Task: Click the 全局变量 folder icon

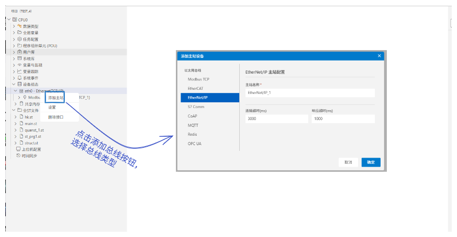Action: 19,32
